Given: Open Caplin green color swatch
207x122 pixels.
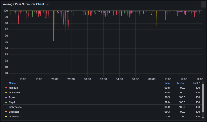Looking at the screenshot, I should 6,102.
